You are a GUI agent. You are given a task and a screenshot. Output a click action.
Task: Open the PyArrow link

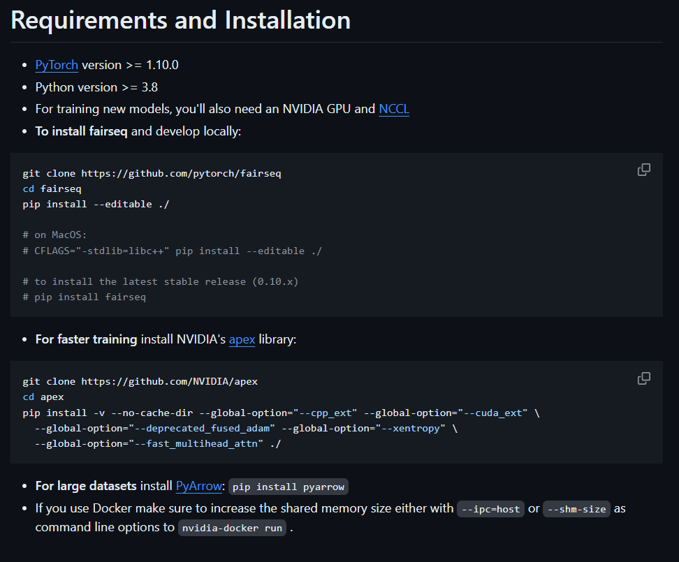(x=199, y=486)
